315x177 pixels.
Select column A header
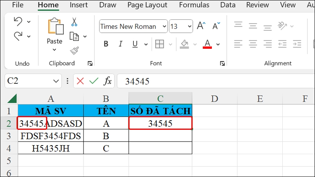tap(51, 99)
